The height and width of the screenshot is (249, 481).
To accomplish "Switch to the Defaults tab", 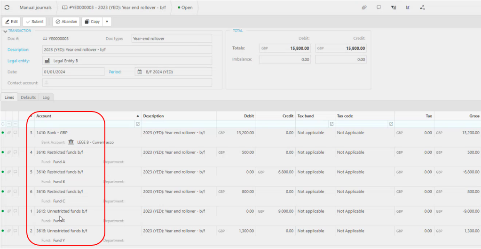I will pos(28,97).
